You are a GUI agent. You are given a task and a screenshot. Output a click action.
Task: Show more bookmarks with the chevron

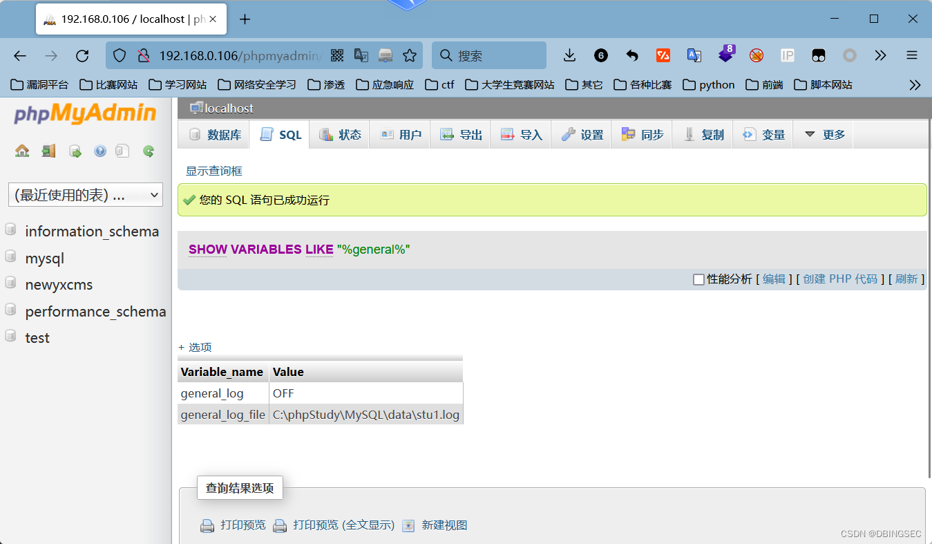915,85
